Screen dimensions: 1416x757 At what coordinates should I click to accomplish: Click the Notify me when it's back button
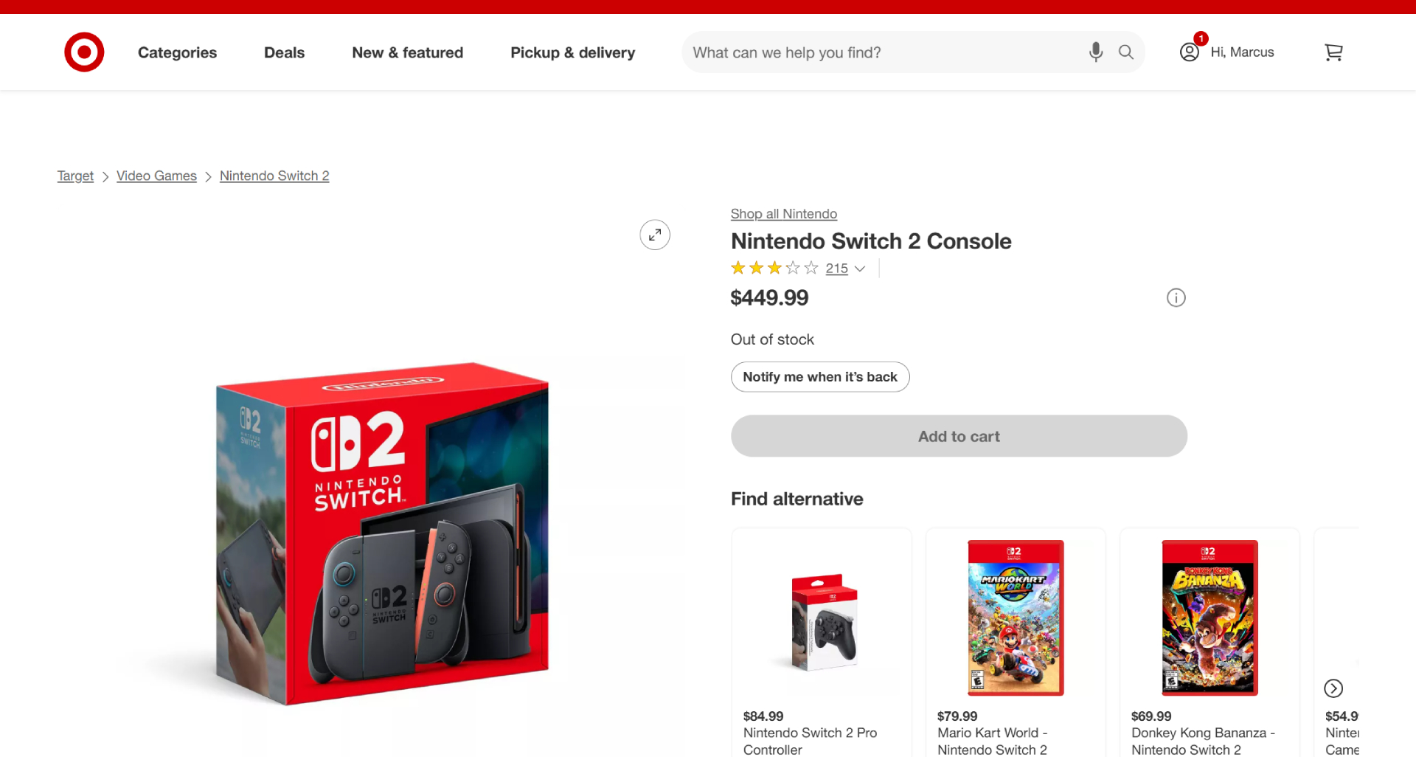819,376
